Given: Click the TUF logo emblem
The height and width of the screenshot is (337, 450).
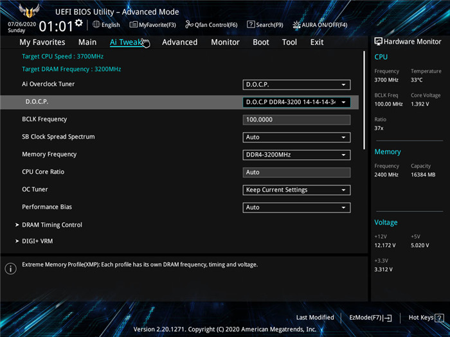Looking at the screenshot, I should tap(29, 11).
